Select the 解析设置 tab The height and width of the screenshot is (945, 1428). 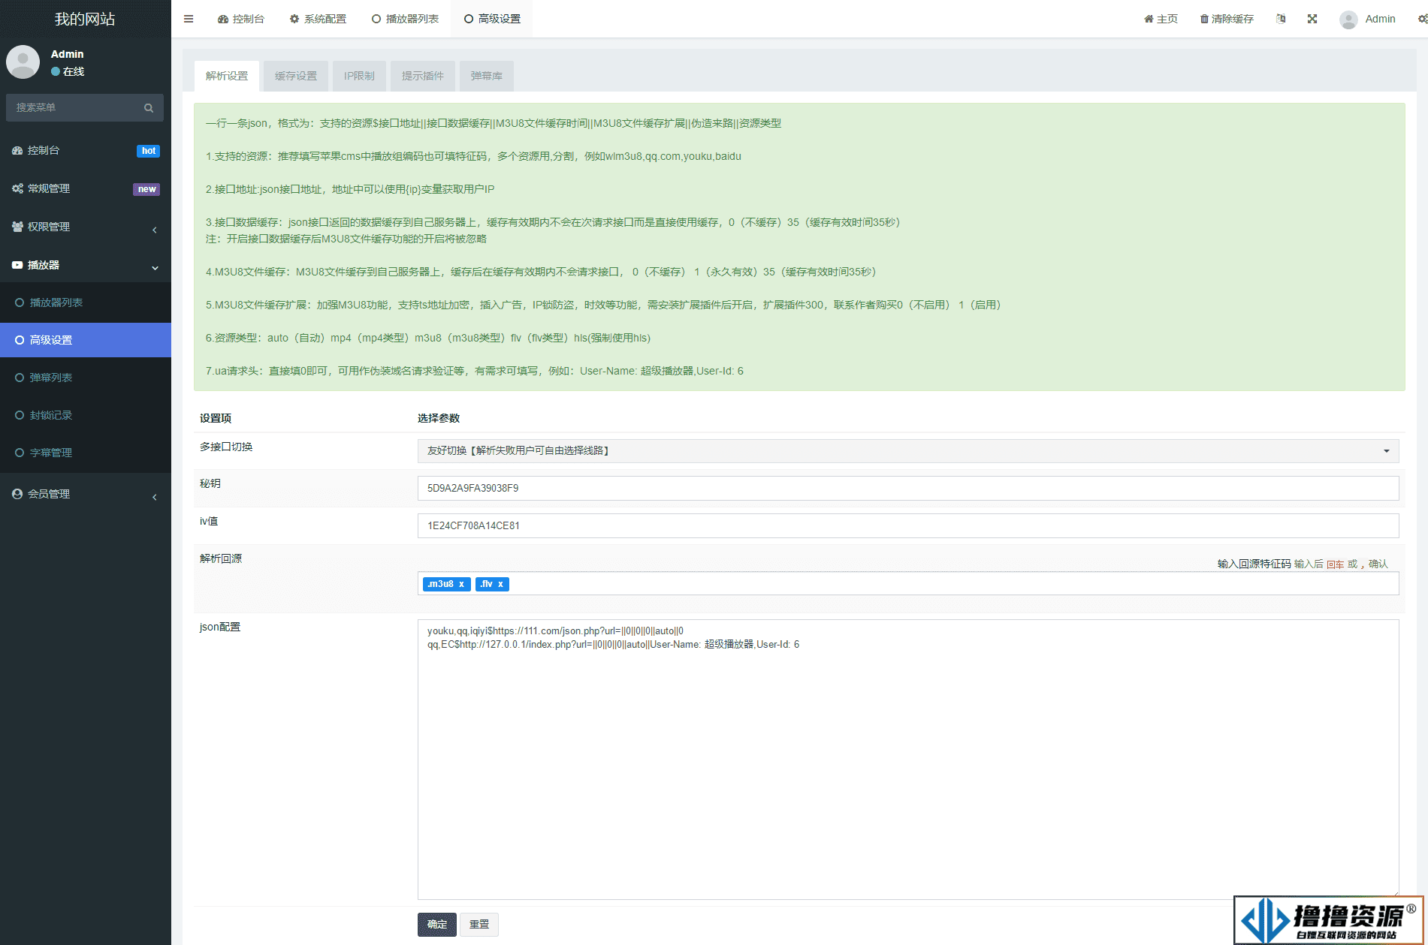[227, 76]
